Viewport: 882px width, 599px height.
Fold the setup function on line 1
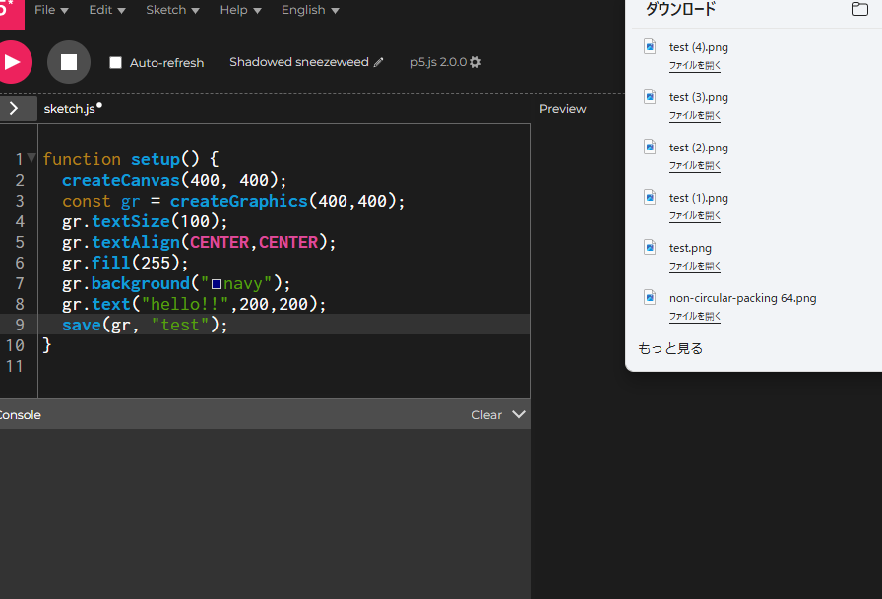[31, 158]
